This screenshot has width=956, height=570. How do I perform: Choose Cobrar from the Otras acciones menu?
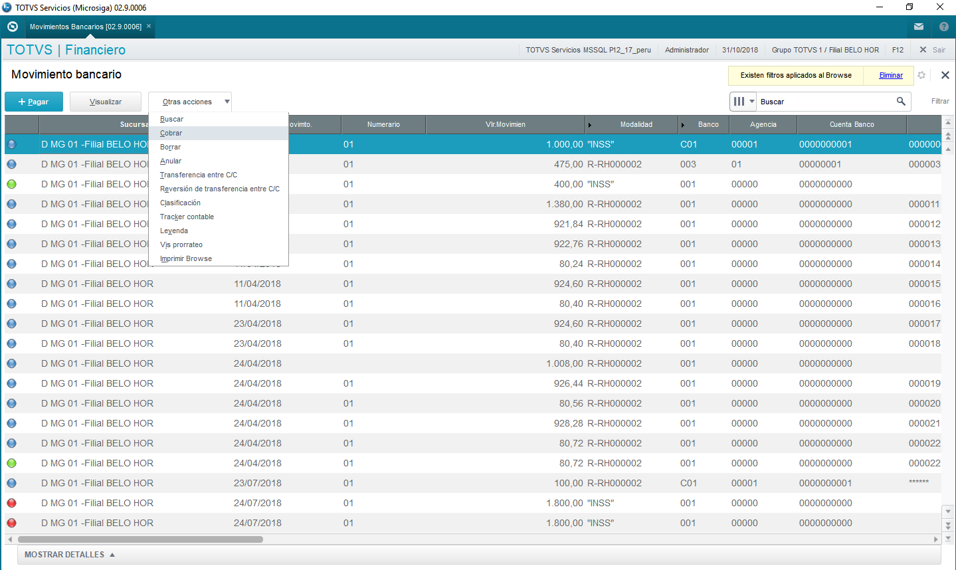[x=219, y=133]
